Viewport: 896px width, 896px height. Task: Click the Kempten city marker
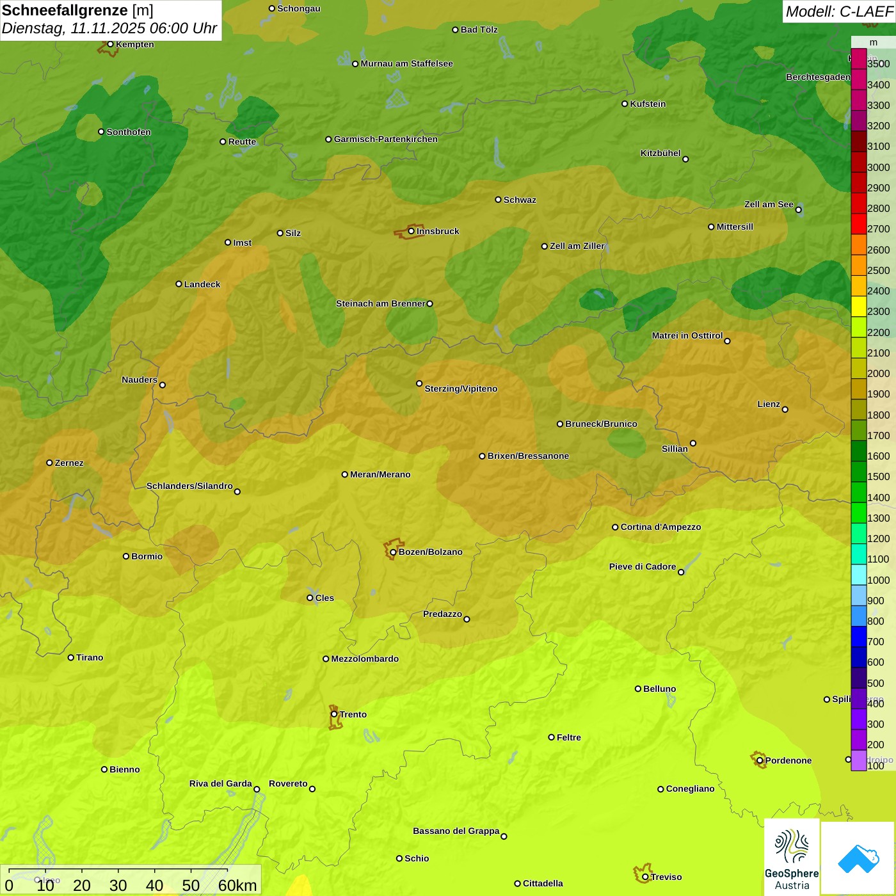point(111,44)
